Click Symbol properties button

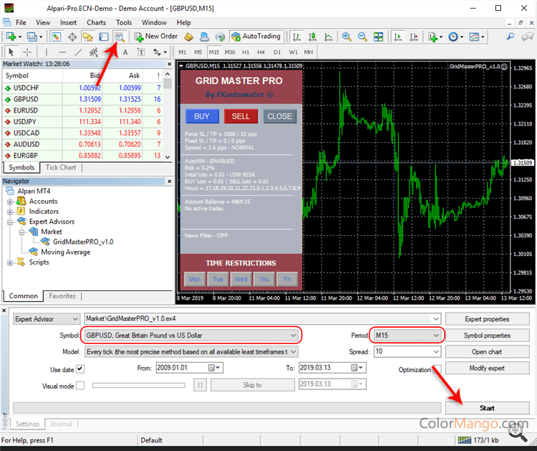[487, 336]
